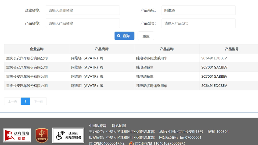This screenshot has width=258, height=145.
Task: Open the 中国政府网 footer link
Action: pyautogui.click(x=98, y=126)
